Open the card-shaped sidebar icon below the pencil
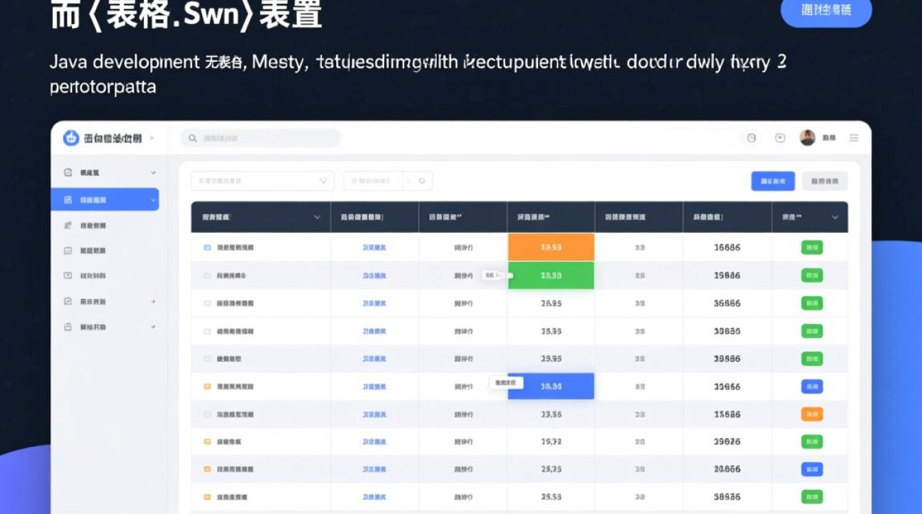 68,250
